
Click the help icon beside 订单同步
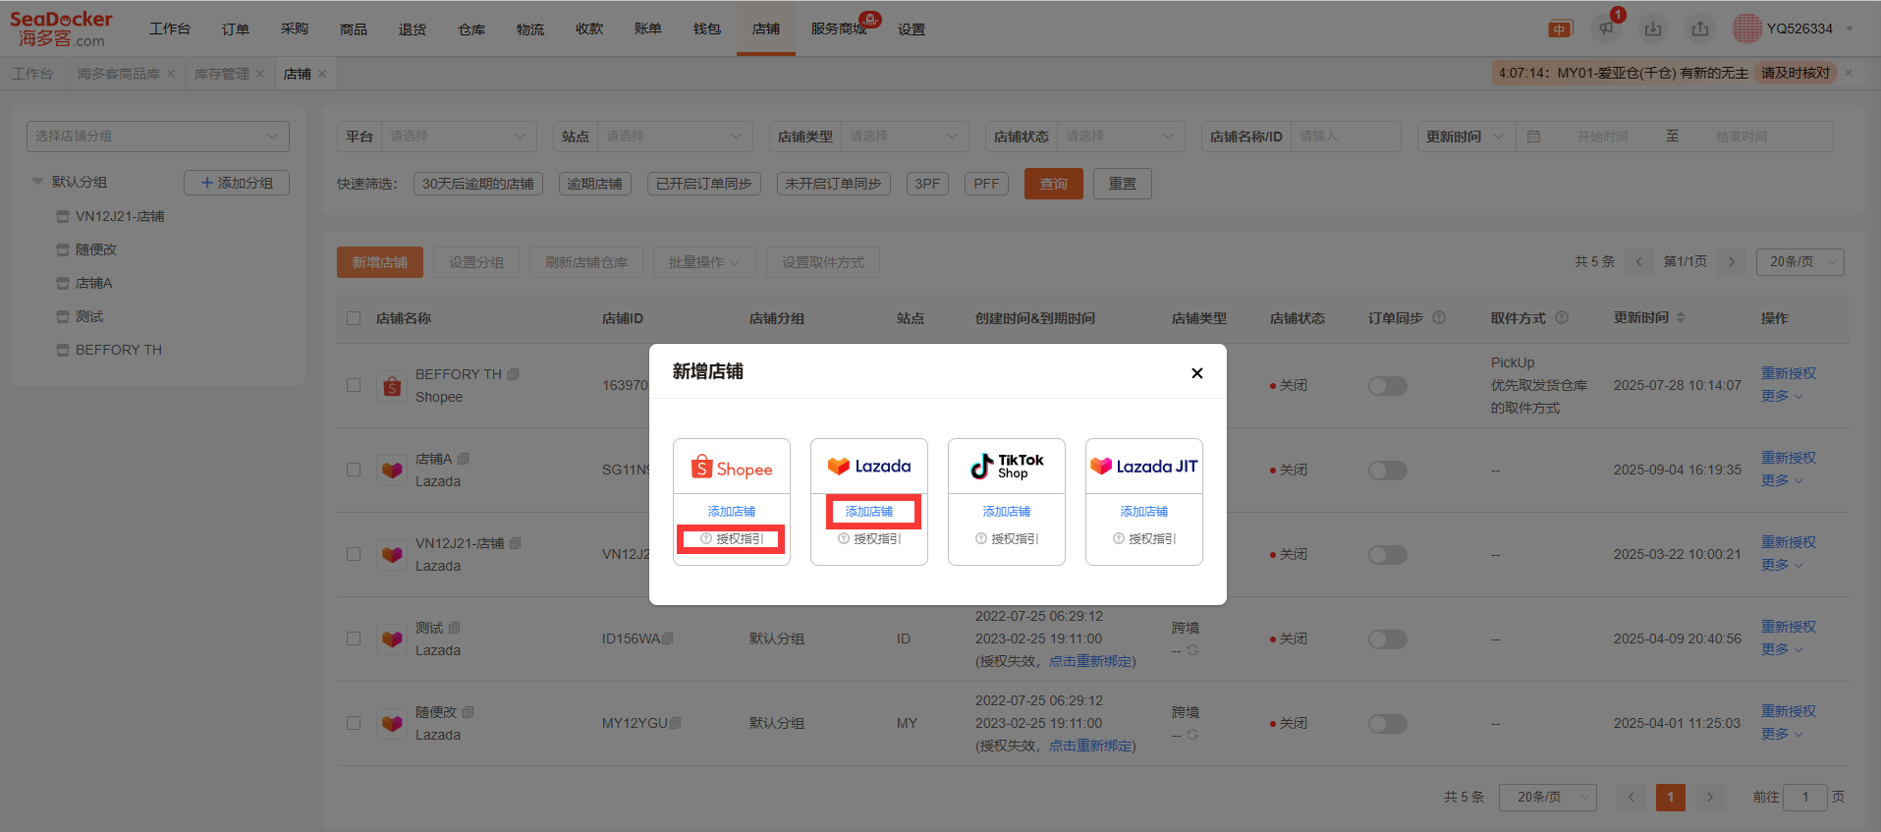tap(1439, 318)
